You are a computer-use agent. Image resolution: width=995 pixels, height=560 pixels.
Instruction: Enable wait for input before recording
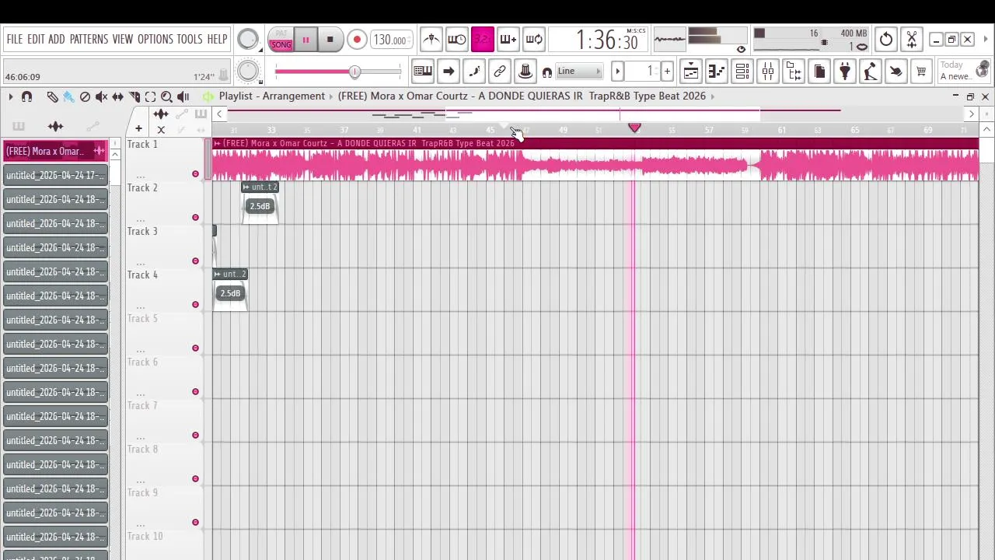click(x=457, y=39)
